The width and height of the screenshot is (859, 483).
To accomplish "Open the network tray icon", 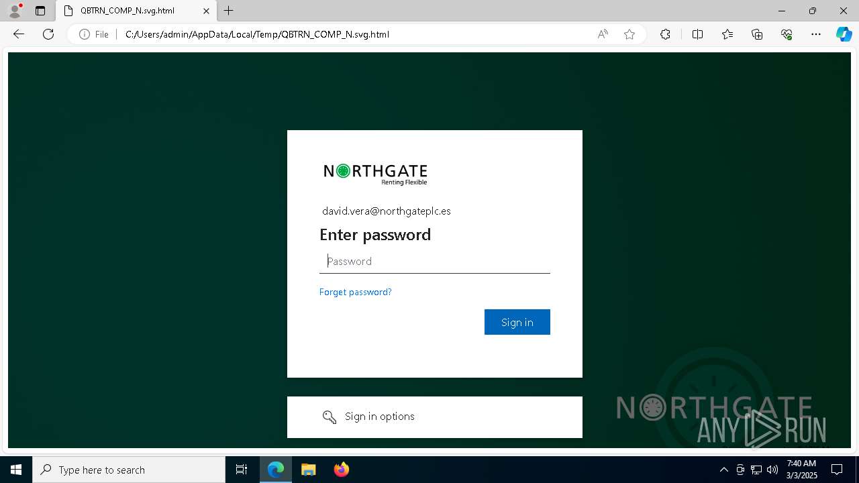I will coord(756,470).
